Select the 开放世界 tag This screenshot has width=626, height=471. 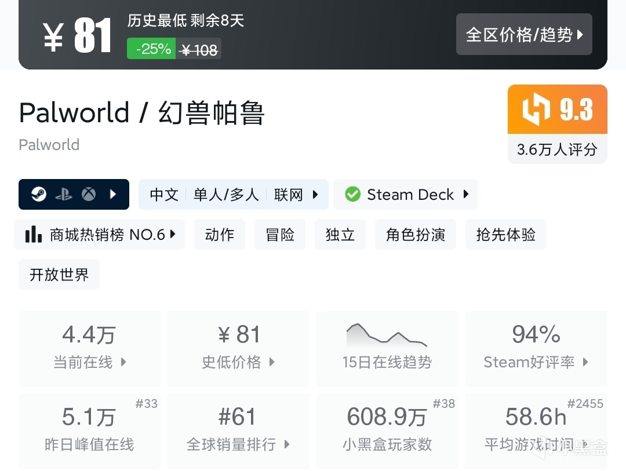tap(59, 274)
